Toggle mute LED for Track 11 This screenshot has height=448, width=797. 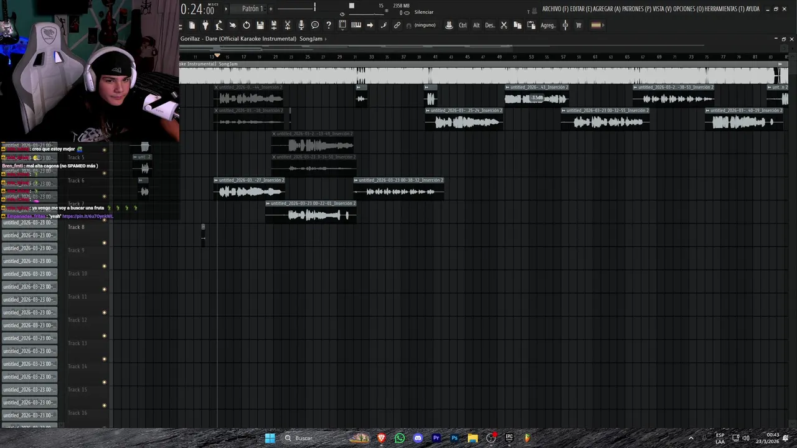pos(104,312)
